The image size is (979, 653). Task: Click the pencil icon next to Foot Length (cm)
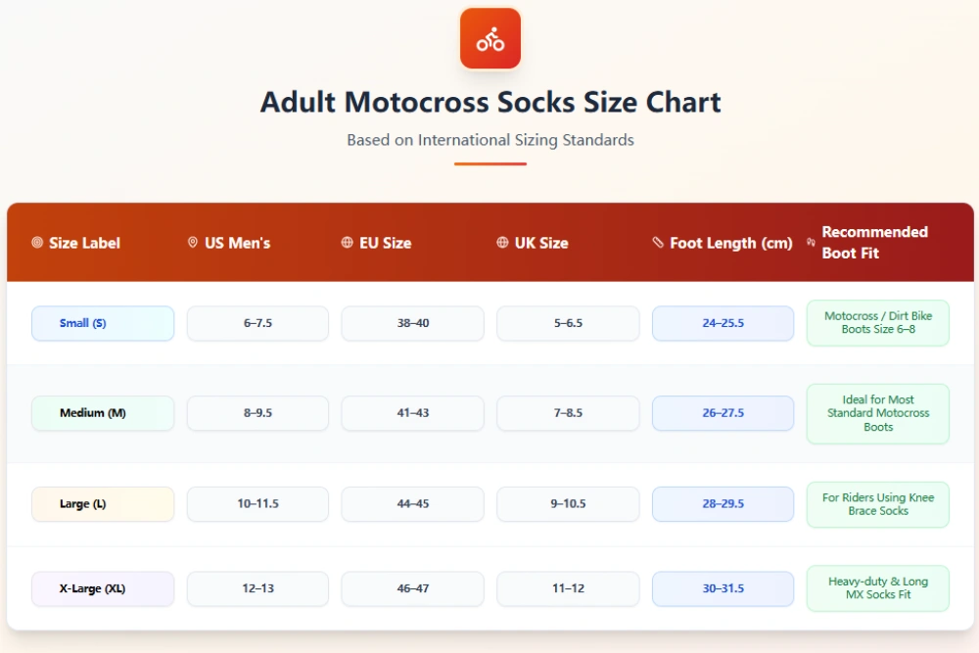tap(657, 243)
